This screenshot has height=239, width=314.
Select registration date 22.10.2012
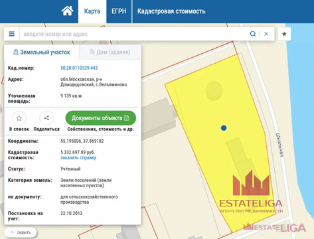click(x=72, y=213)
